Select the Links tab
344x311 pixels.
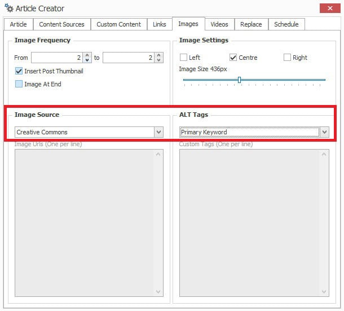tap(160, 24)
